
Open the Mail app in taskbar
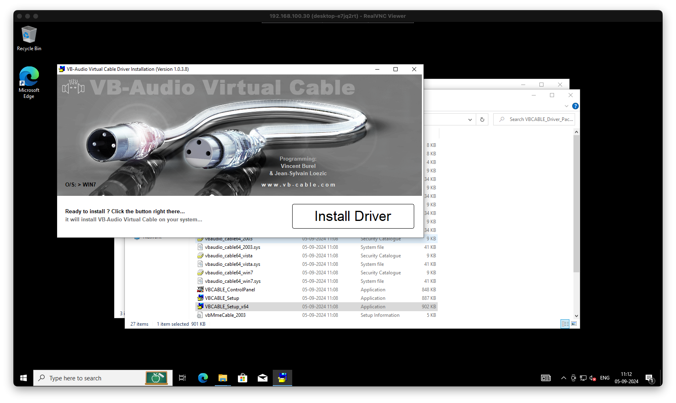[x=262, y=378]
